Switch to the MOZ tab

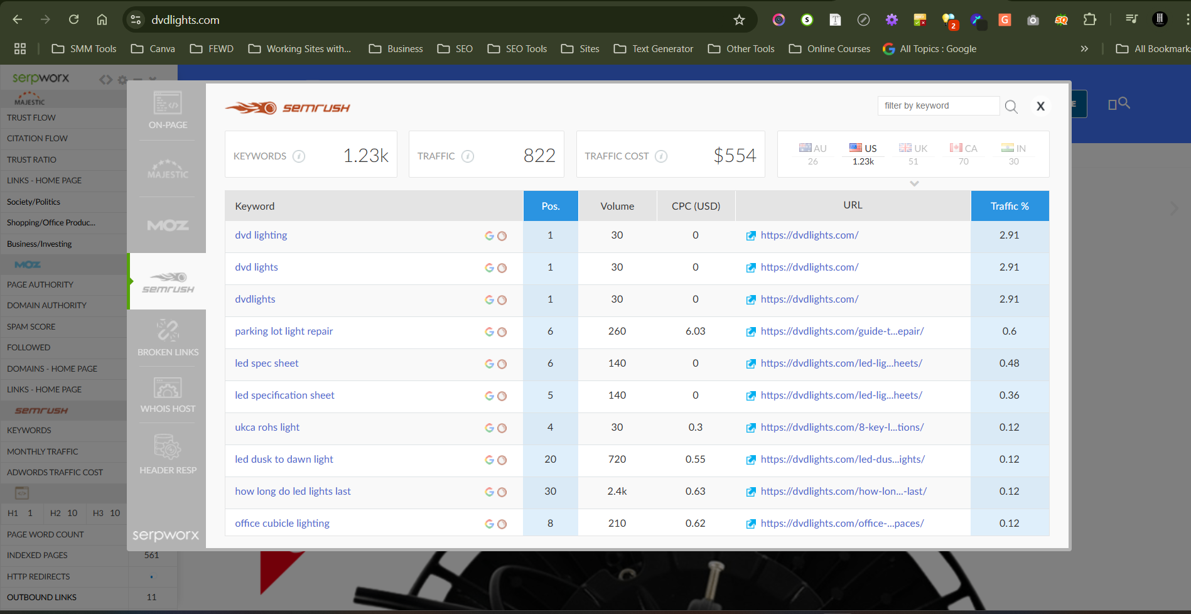pos(168,225)
